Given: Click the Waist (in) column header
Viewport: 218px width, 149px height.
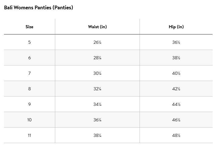Looking at the screenshot, I should tap(97, 27).
